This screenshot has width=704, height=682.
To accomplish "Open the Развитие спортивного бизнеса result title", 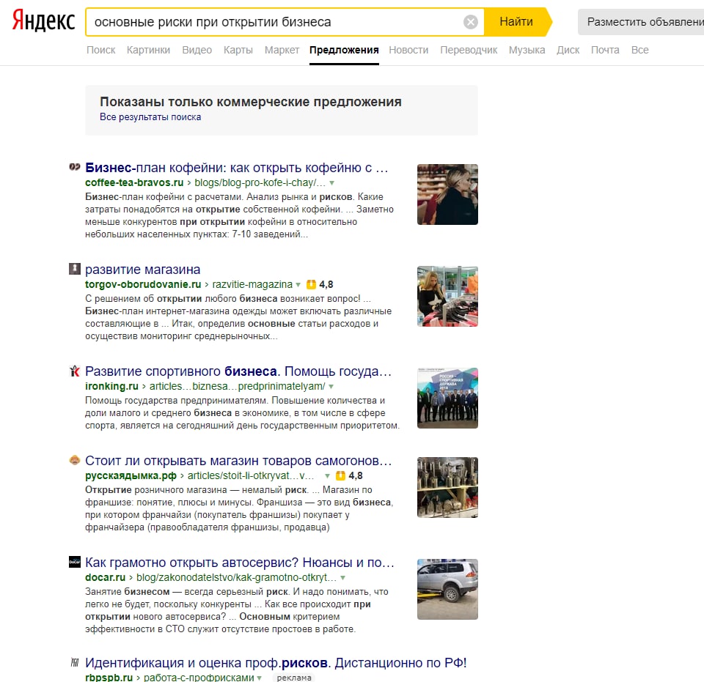I will 238,371.
